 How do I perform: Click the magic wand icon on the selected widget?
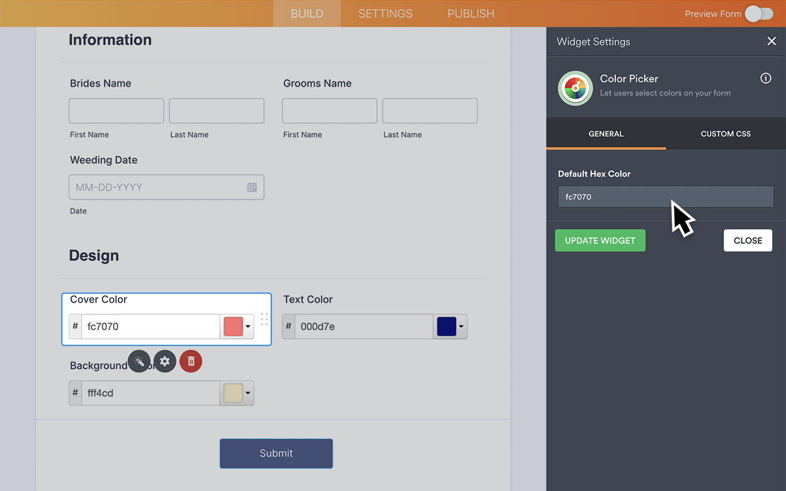click(x=139, y=361)
